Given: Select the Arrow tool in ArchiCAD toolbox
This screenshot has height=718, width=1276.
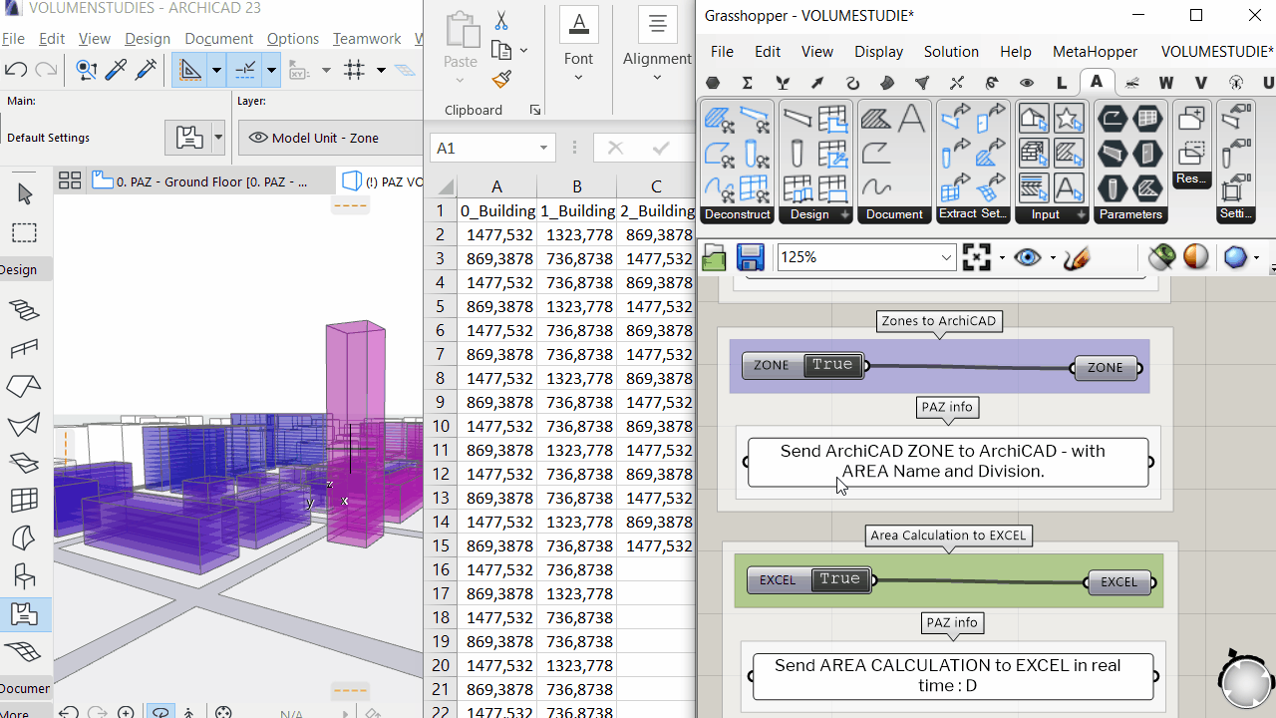Looking at the screenshot, I should (25, 194).
